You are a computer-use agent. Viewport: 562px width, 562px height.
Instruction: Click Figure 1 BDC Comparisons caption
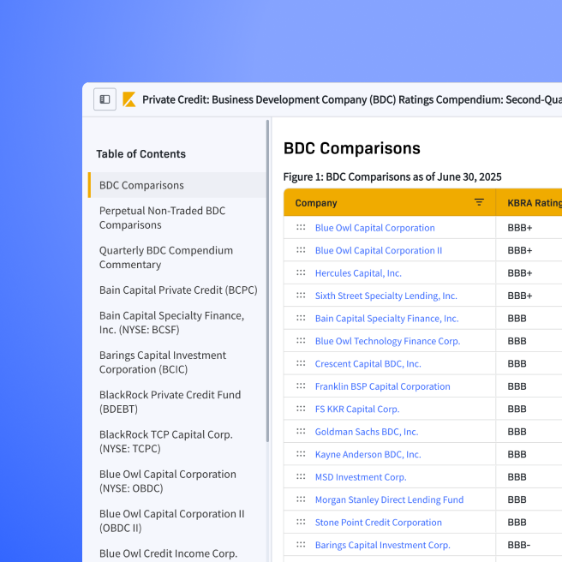[392, 176]
